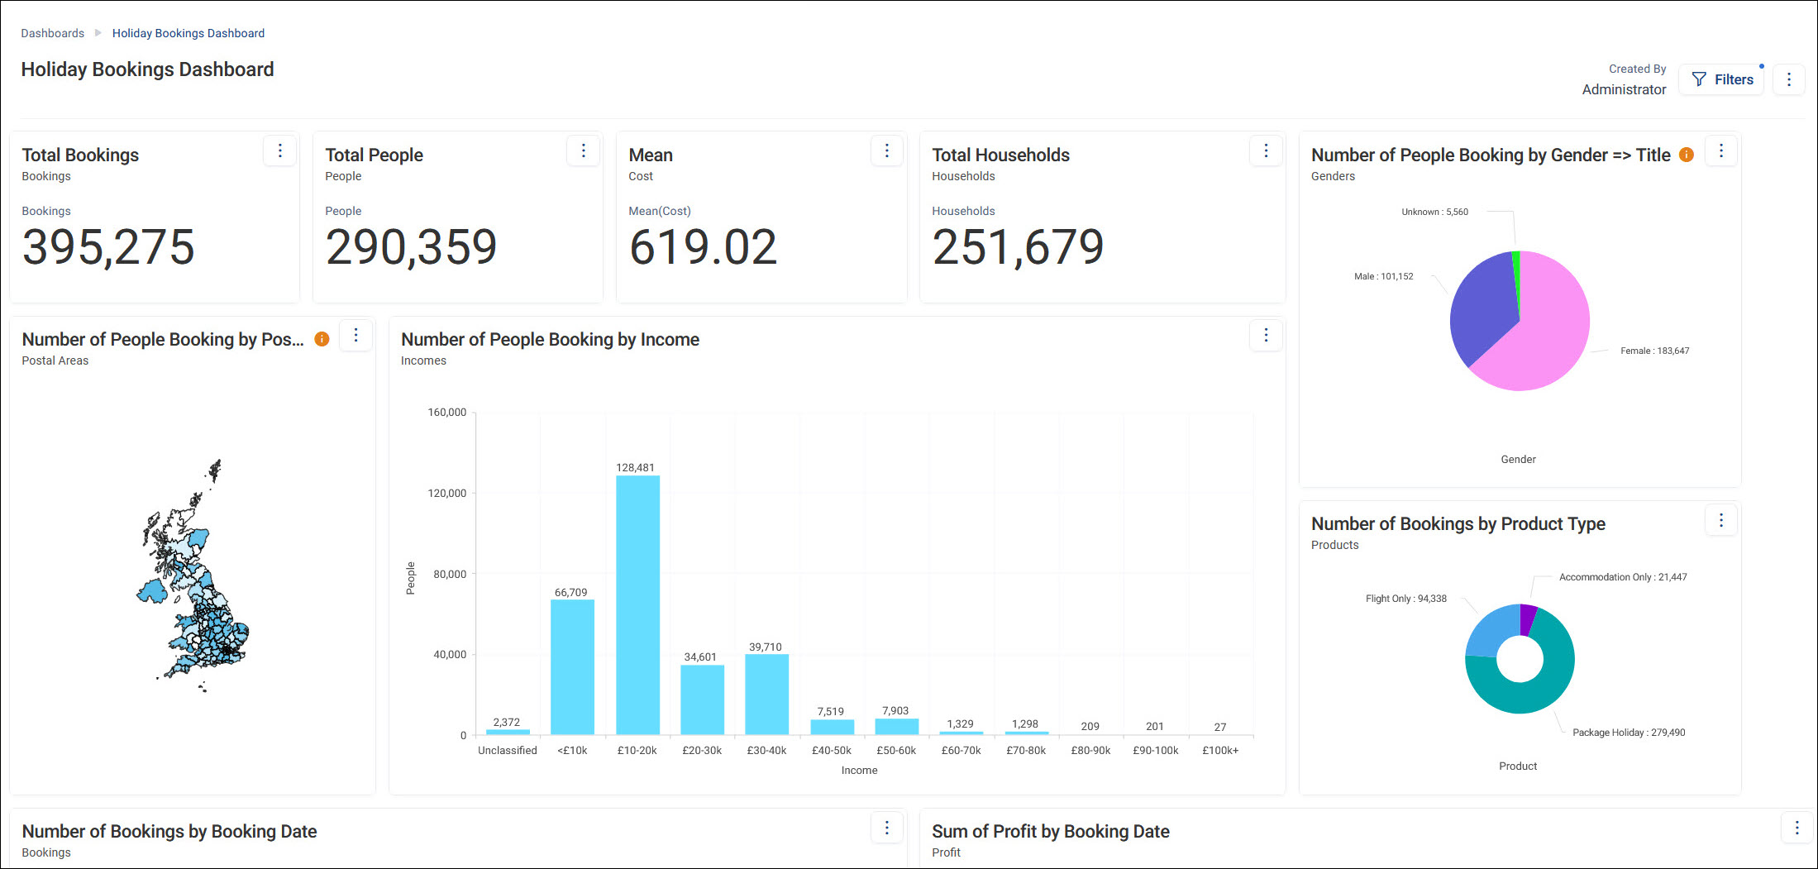Viewport: 1818px width, 869px height.
Task: Click the 128,481 bar value label
Action: [635, 467]
